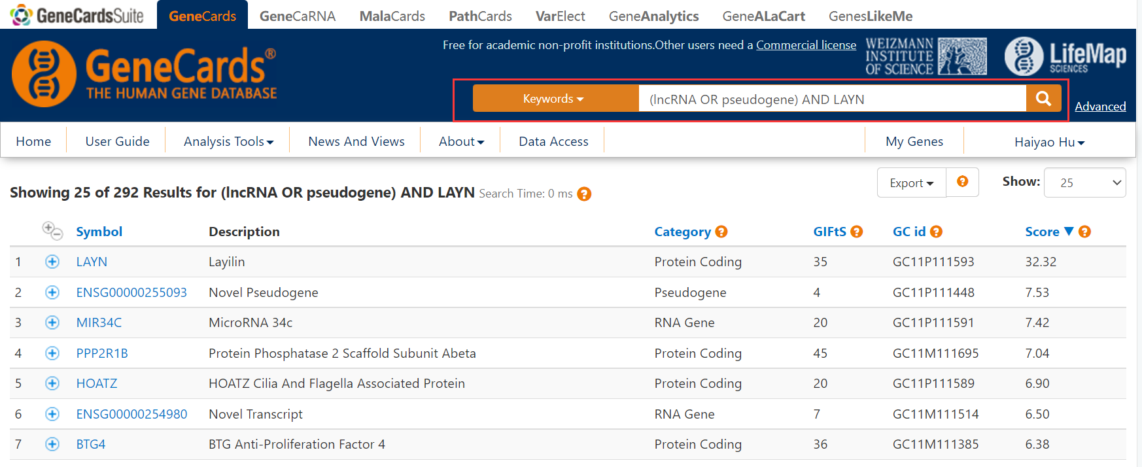Open the Analysis Tools menu
The height and width of the screenshot is (467, 1142).
[x=228, y=141]
